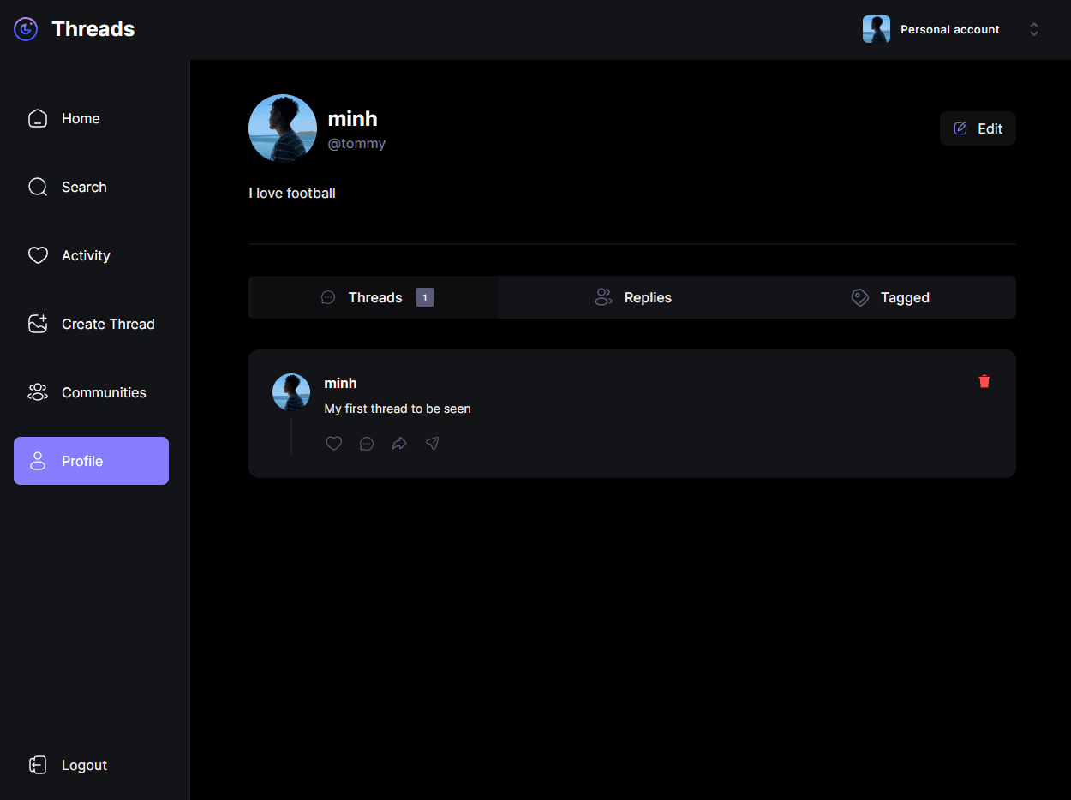Switch to the Replies tab
Screen dimensions: 1071x800
point(633,297)
